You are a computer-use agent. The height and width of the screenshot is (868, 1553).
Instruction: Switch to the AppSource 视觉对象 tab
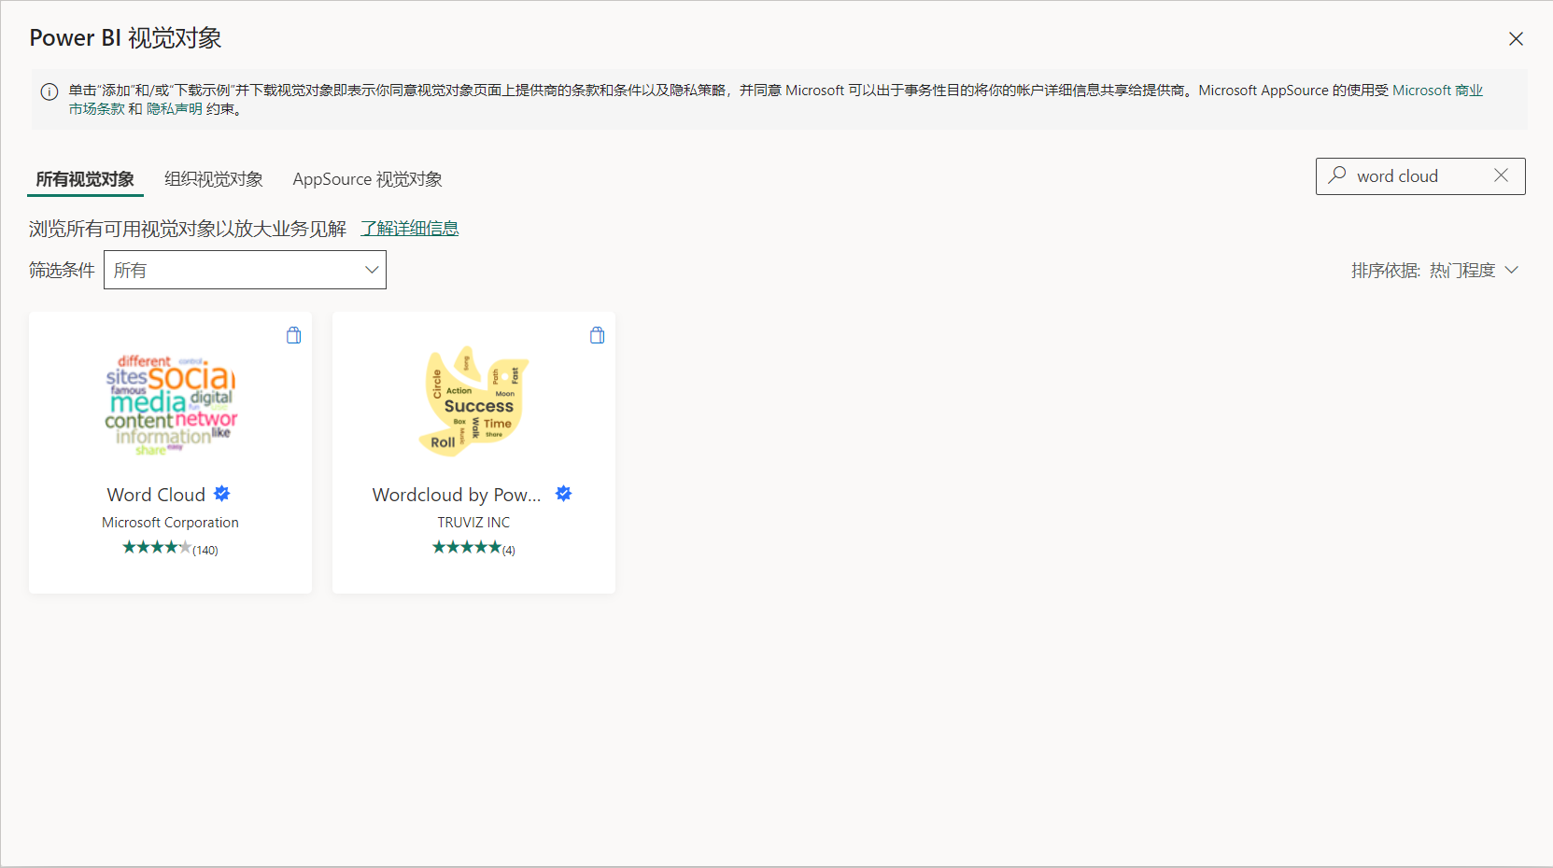tap(368, 179)
